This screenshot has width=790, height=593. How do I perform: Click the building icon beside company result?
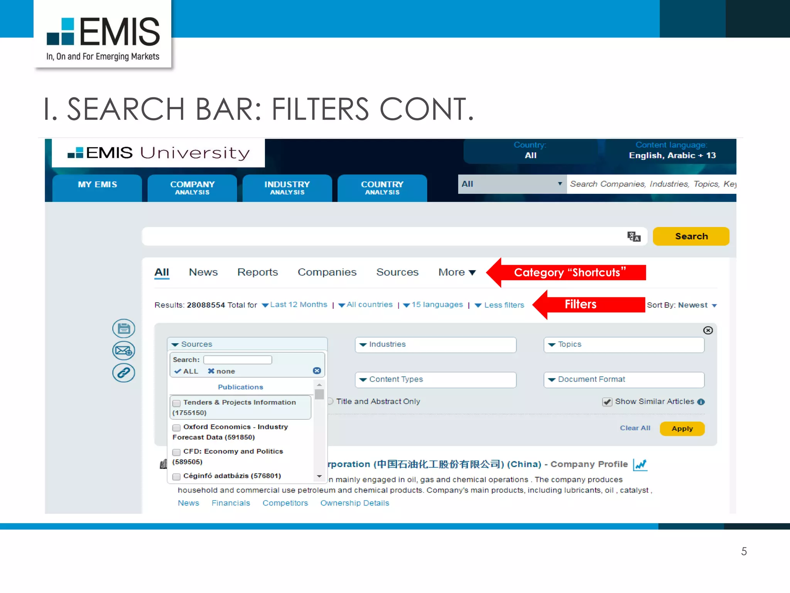point(164,464)
